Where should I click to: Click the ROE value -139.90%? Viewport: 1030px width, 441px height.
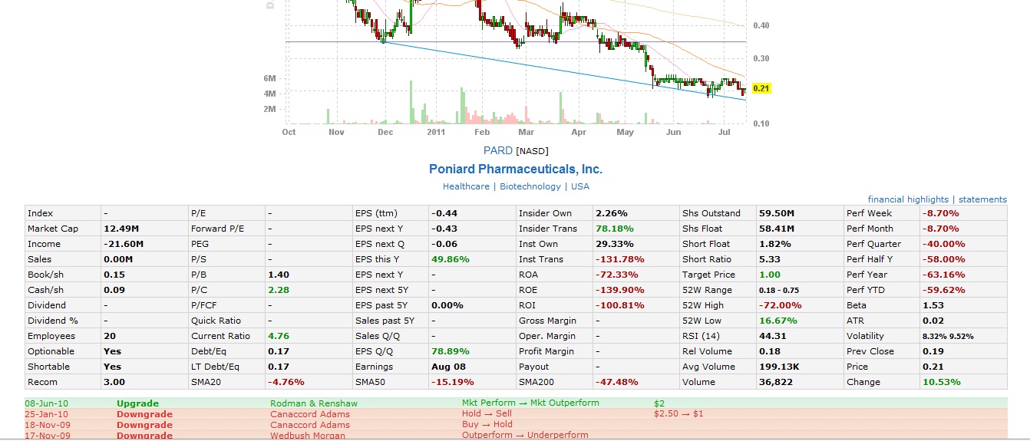pos(619,290)
